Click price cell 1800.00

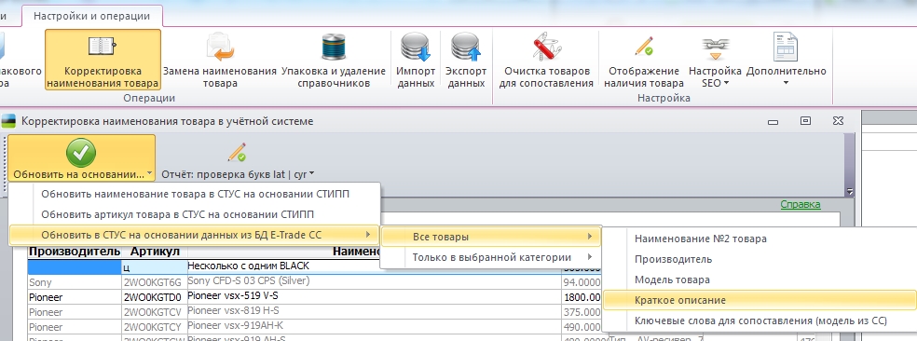[582, 297]
